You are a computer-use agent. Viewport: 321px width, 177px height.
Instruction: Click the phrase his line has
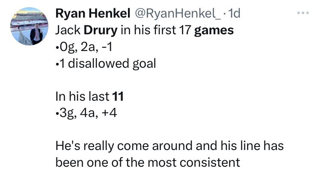(x=252, y=146)
